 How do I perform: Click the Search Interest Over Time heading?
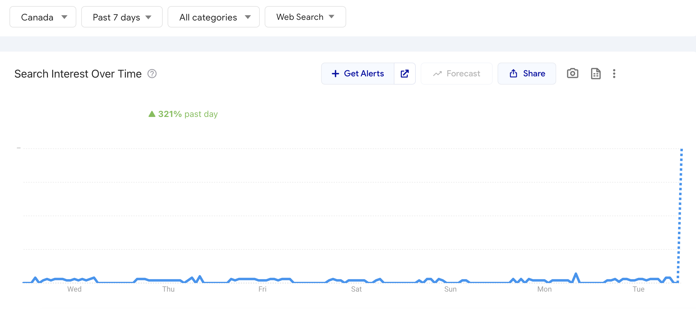click(78, 74)
